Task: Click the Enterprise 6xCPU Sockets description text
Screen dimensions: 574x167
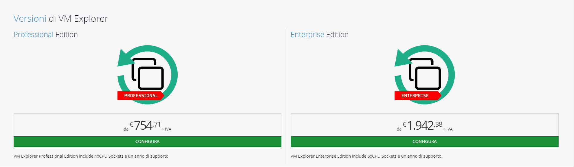Action: (366, 156)
